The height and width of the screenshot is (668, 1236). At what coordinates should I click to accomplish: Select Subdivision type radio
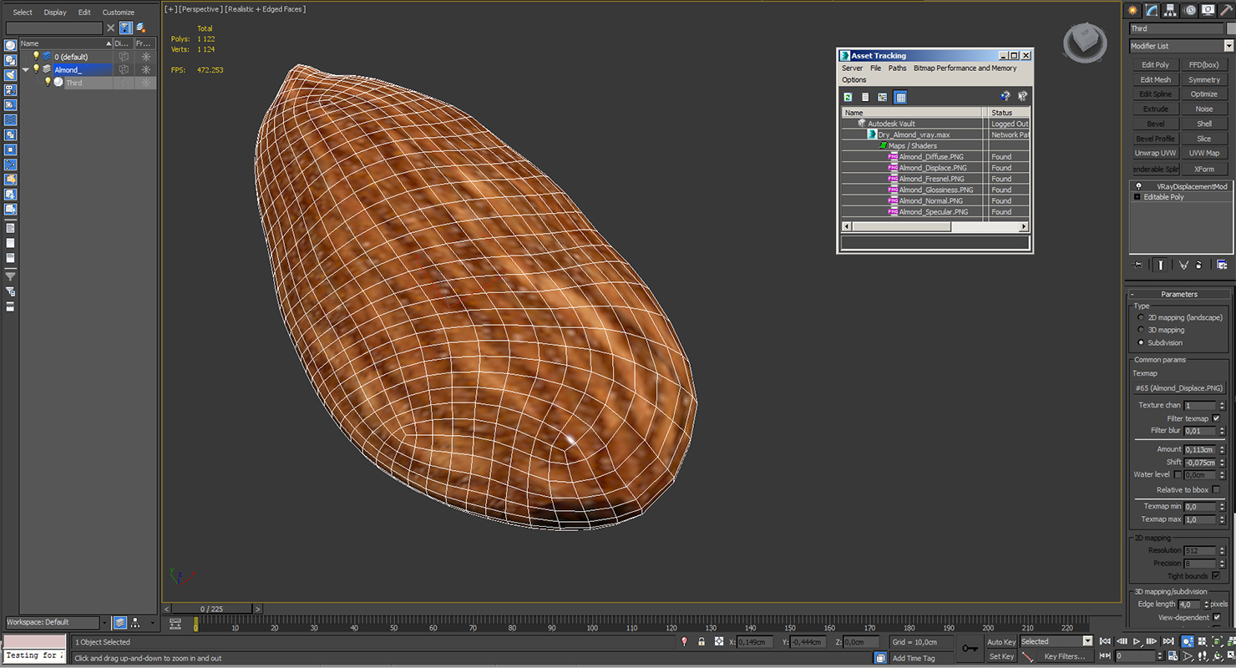(1141, 342)
